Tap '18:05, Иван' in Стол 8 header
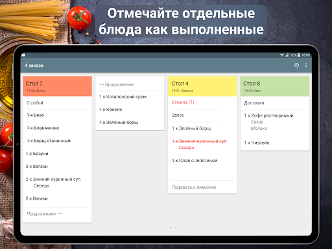This screenshot has width=332, height=249. click(x=253, y=91)
